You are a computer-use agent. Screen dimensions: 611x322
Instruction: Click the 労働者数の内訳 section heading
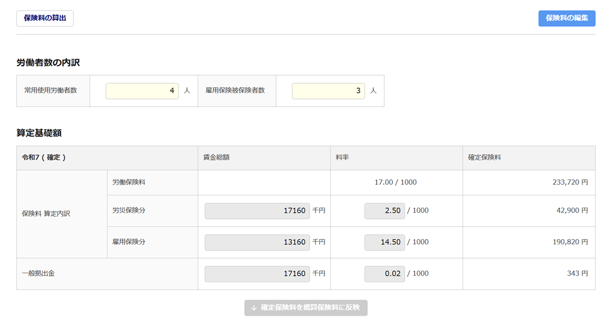coord(48,62)
